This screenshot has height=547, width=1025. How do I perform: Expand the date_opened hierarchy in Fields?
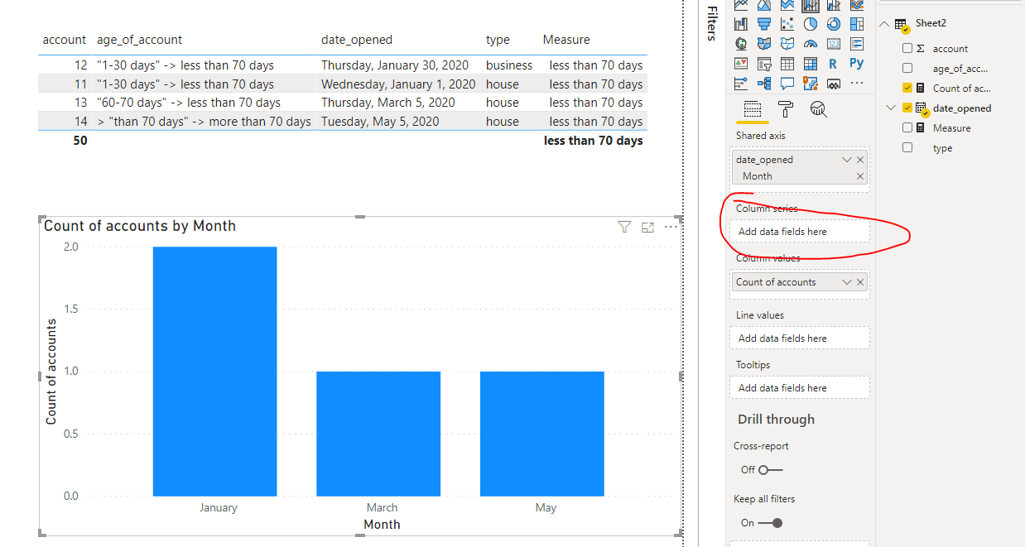891,108
